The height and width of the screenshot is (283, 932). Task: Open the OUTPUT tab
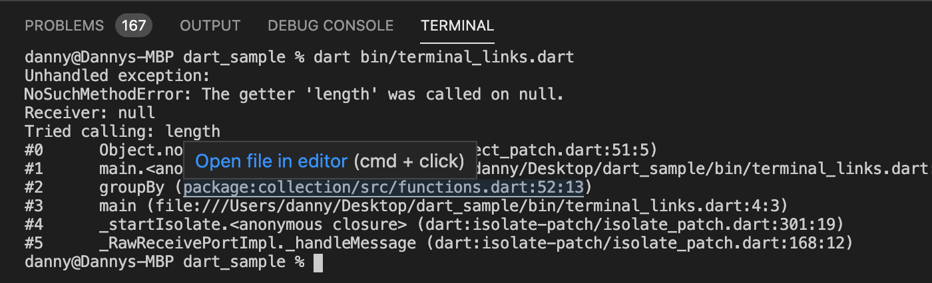tap(210, 26)
